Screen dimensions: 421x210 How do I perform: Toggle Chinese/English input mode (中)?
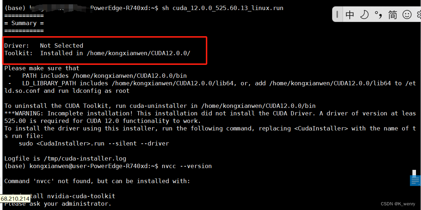pos(350,15)
